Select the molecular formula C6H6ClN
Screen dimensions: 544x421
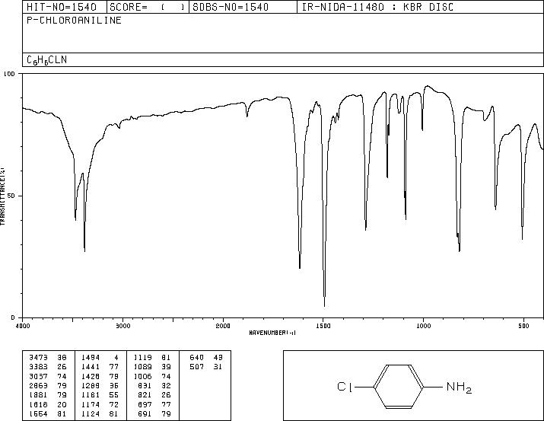click(x=47, y=59)
